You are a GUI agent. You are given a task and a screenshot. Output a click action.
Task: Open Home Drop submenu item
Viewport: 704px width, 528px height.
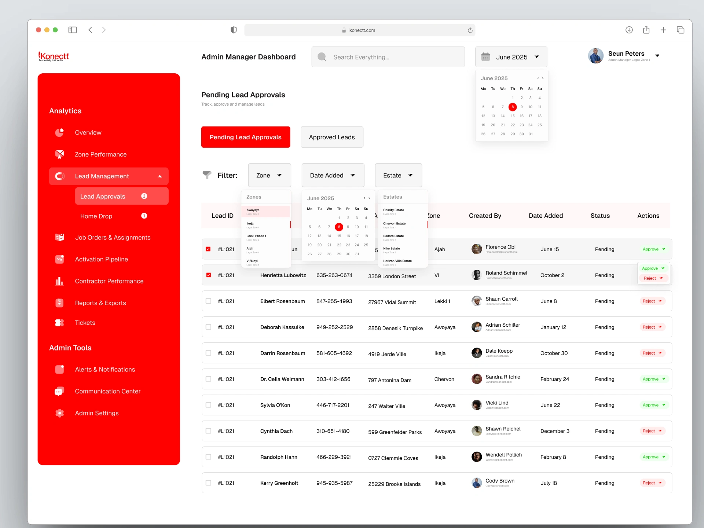[x=96, y=216]
